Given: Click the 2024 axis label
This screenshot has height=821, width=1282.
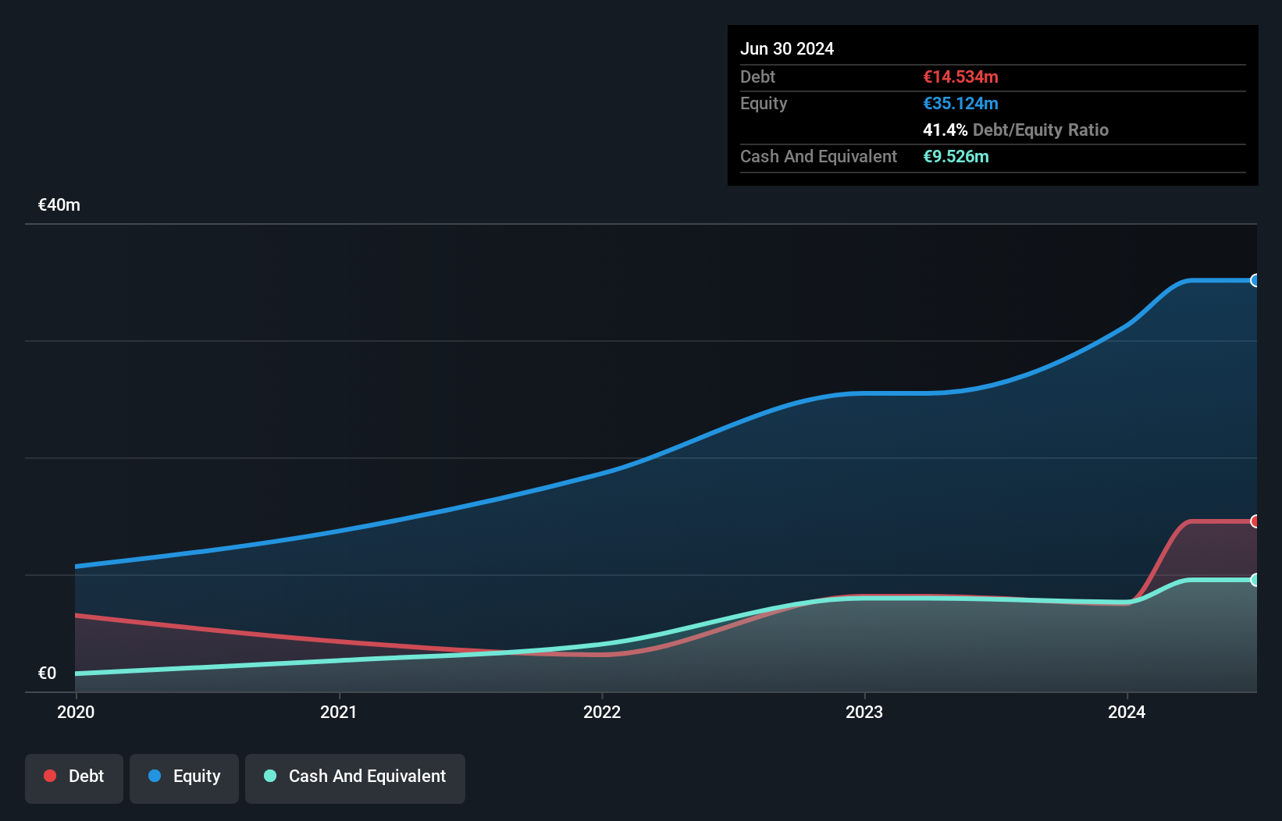Looking at the screenshot, I should coord(1127,712).
